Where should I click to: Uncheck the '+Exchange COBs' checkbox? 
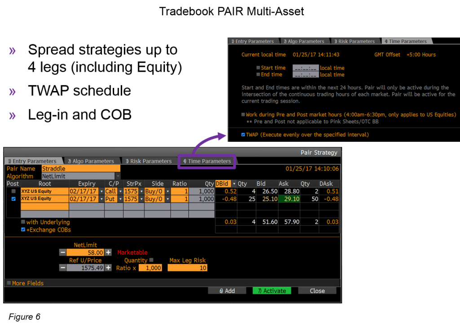coord(23,229)
